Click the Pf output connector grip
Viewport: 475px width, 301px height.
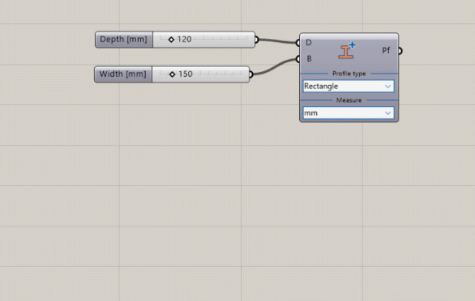400,51
